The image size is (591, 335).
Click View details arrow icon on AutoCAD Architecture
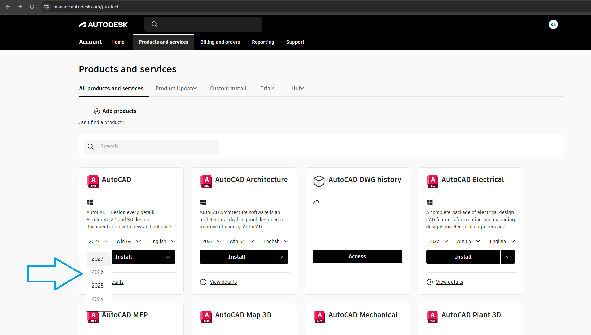[x=203, y=282]
